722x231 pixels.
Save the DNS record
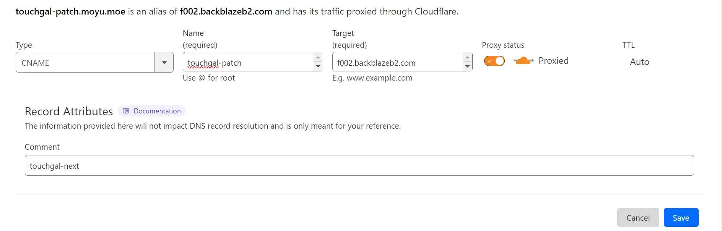point(681,218)
